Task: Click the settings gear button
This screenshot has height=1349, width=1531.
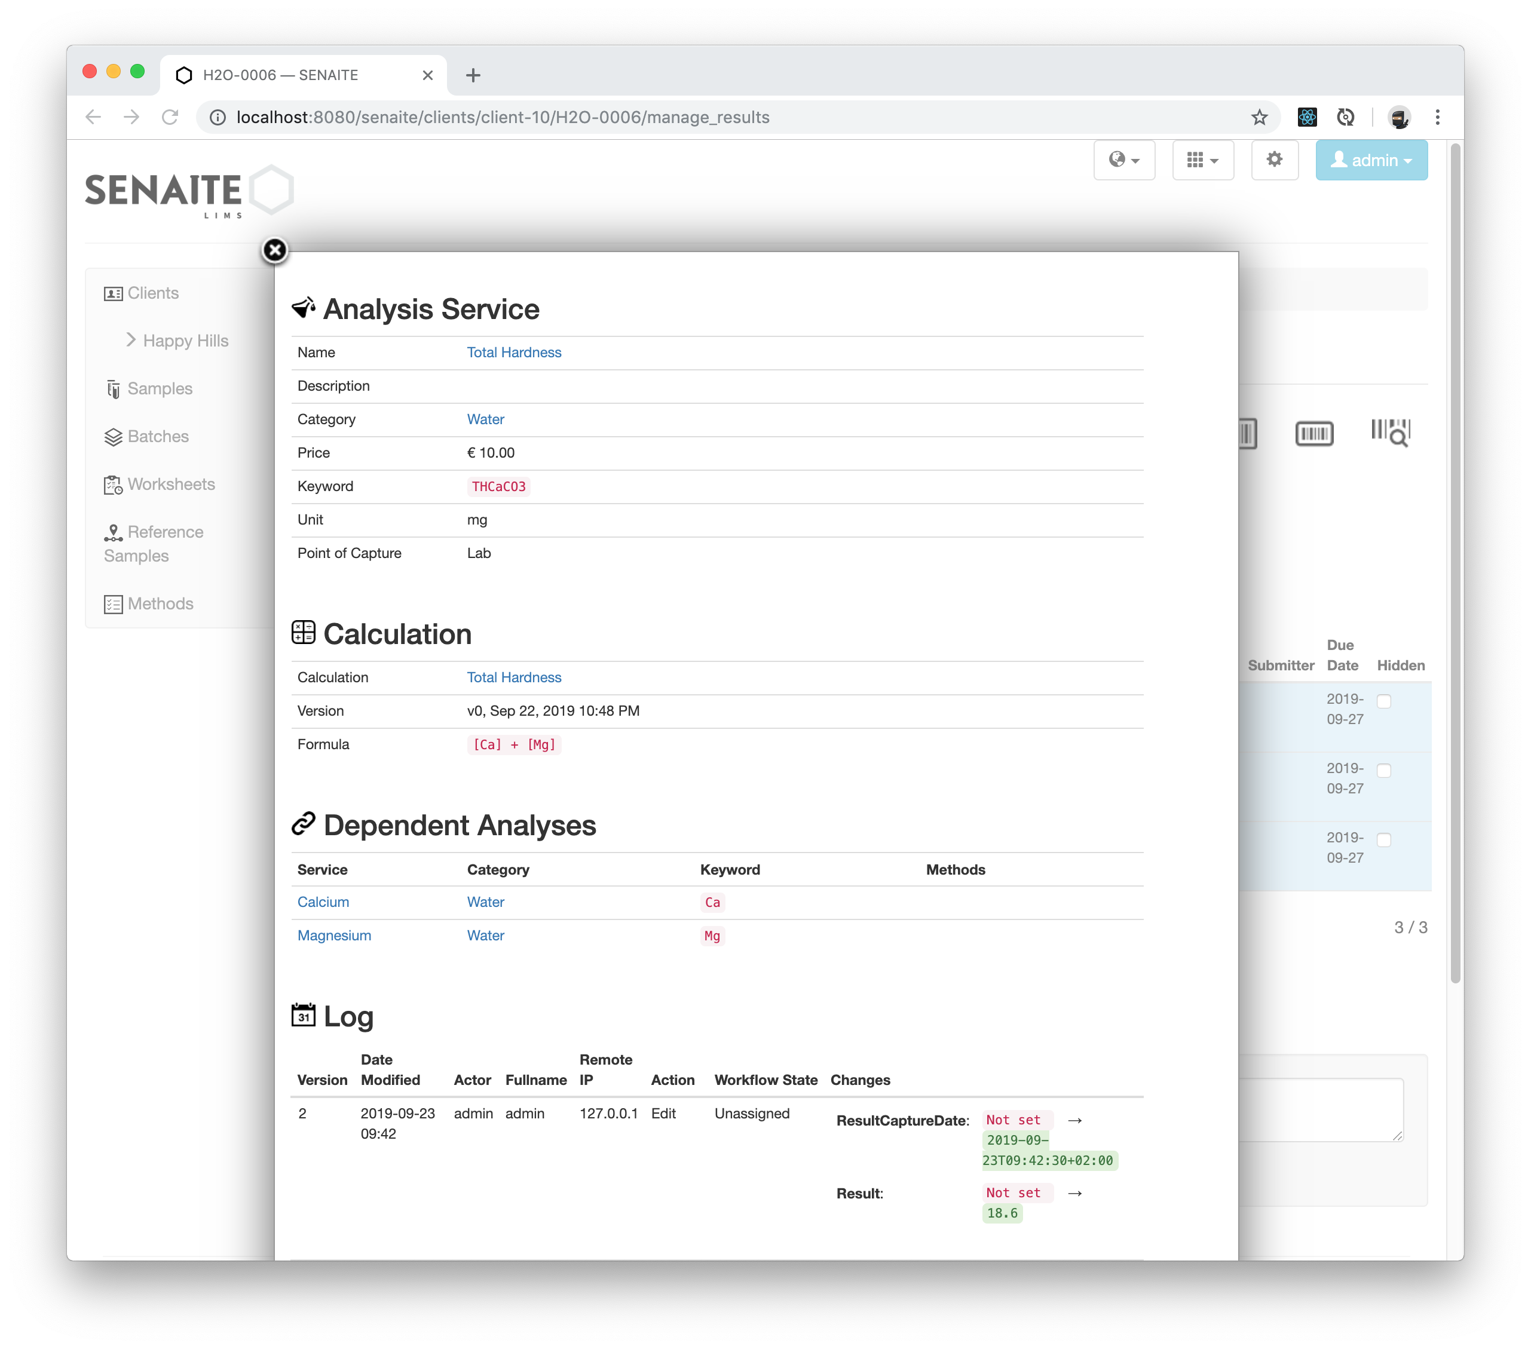Action: coord(1274,160)
